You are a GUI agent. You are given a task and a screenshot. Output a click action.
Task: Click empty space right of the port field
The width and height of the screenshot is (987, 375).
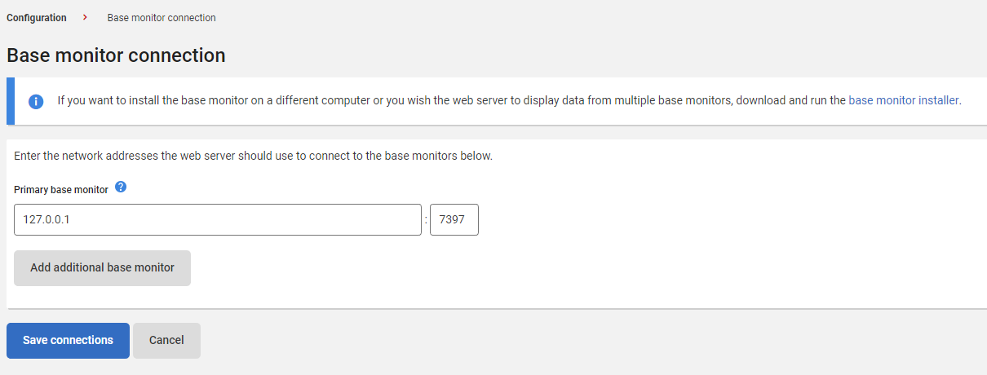click(693, 219)
